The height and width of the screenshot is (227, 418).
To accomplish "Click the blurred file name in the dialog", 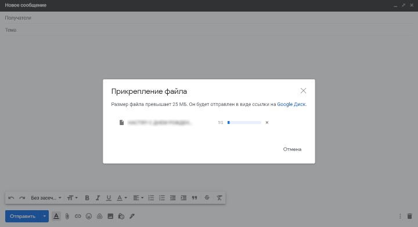I will click(x=160, y=123).
